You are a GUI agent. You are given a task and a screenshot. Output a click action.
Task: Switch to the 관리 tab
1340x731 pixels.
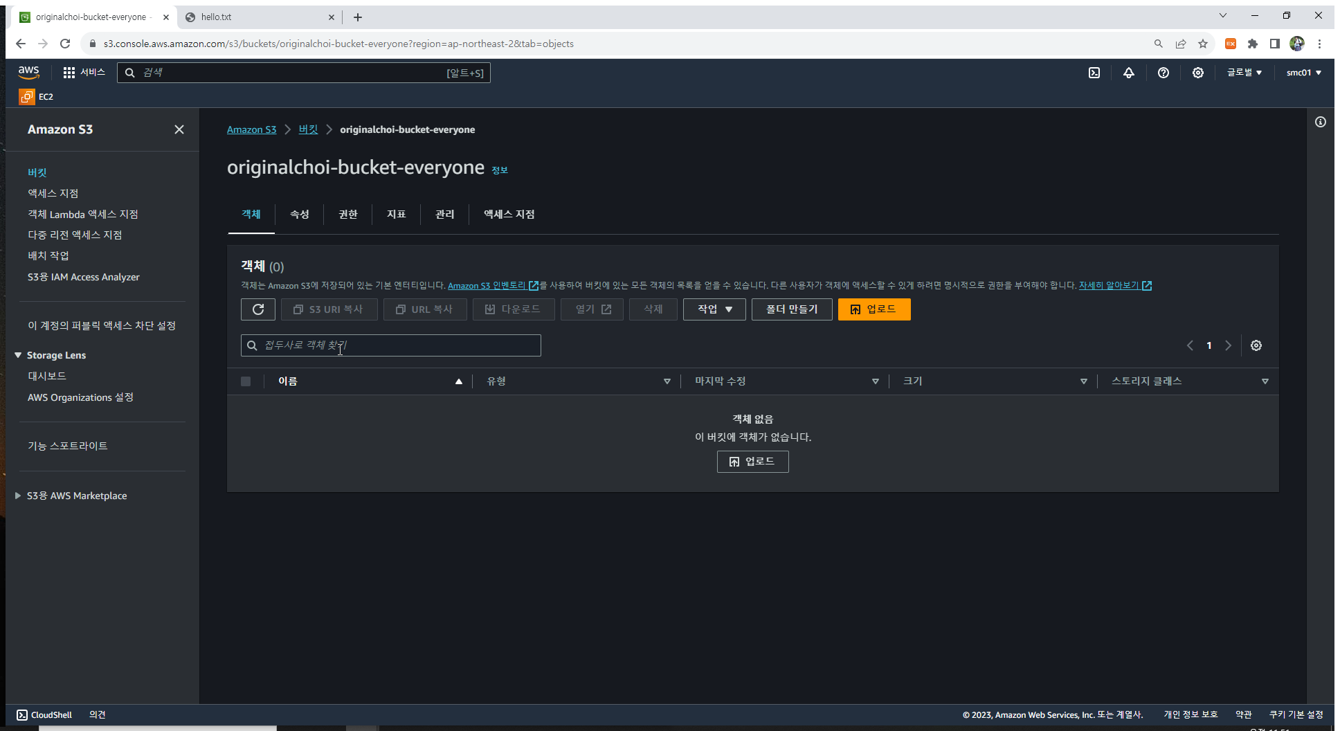click(445, 215)
